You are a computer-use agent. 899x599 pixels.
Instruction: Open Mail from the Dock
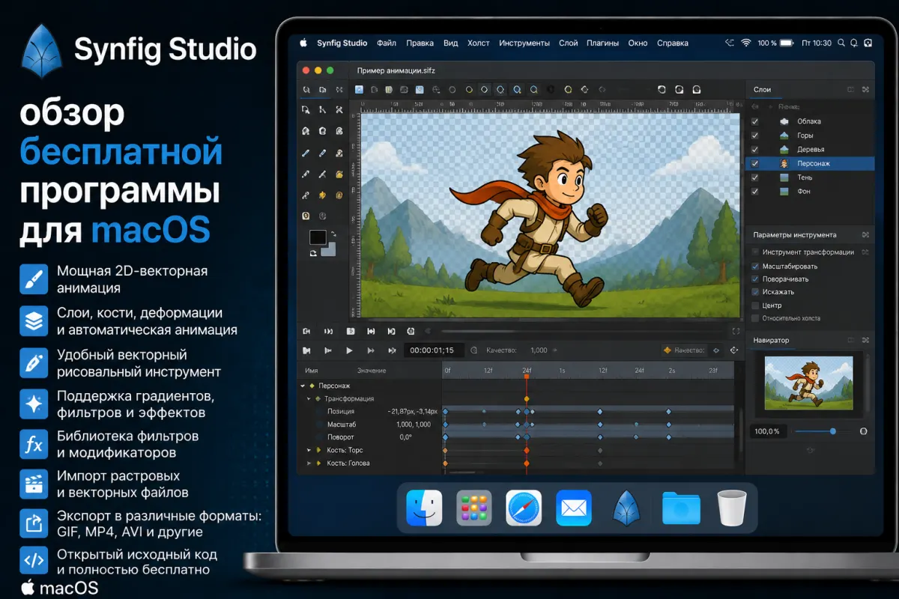574,508
